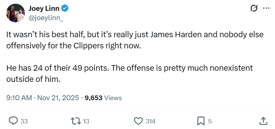The height and width of the screenshot is (129, 275).
Task: Open Joey Linn's profile picture
Action: 16,13
